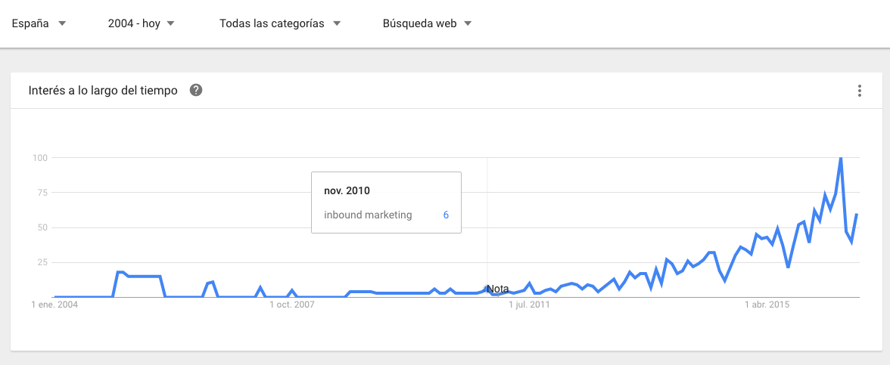Click the arrow next to Todas las categorías
The image size is (890, 365).
(x=337, y=24)
